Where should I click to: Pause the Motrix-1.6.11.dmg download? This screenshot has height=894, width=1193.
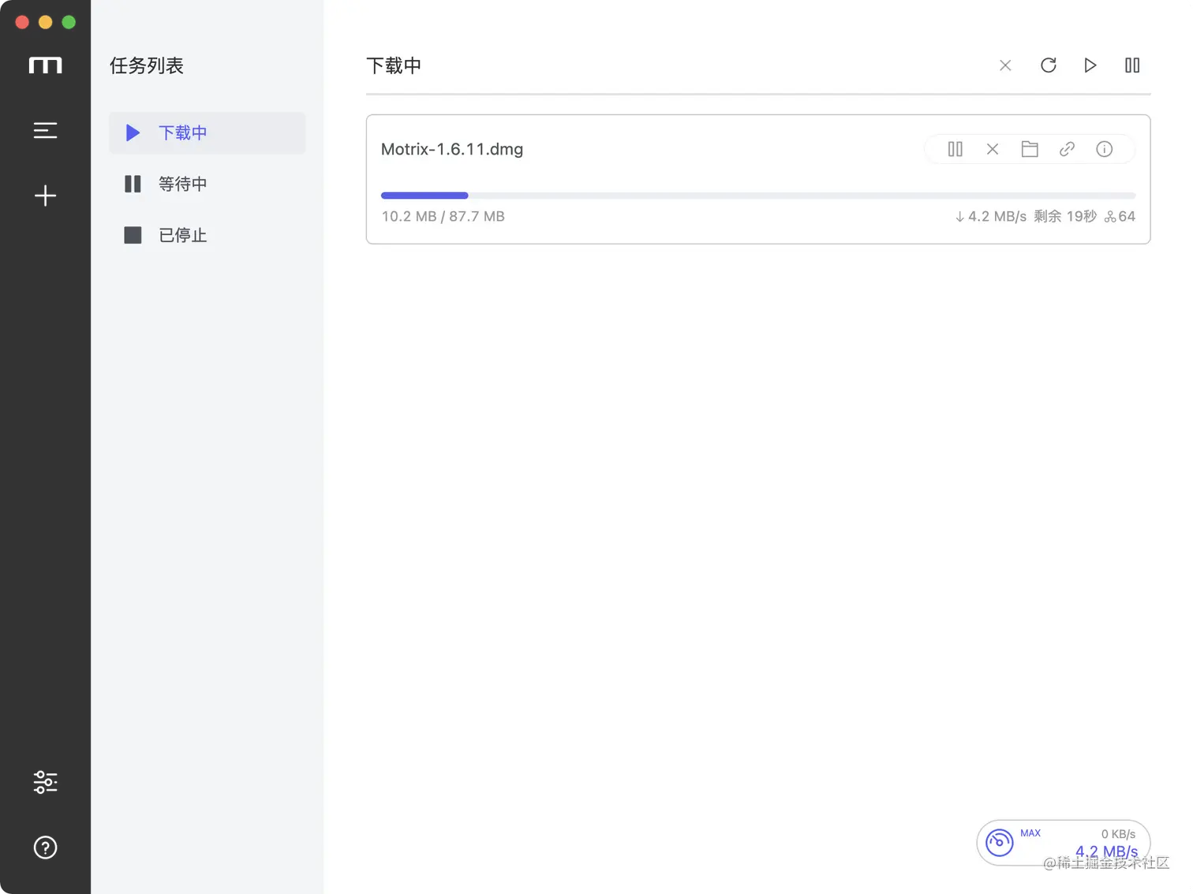point(955,149)
